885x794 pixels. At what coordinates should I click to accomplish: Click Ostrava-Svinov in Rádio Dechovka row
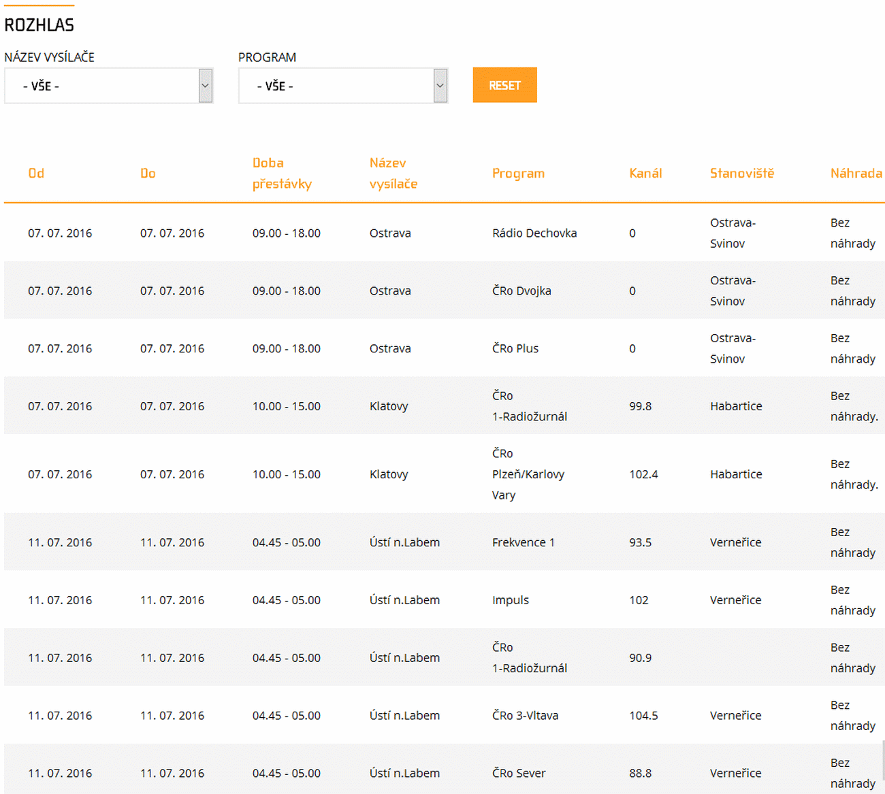coord(733,233)
